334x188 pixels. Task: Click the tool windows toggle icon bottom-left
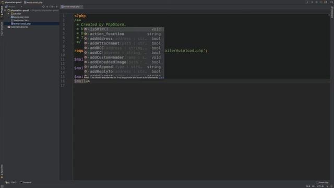2,186
